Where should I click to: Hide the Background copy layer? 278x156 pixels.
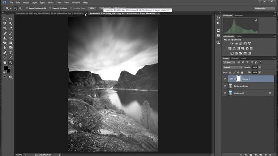pyautogui.click(x=225, y=86)
